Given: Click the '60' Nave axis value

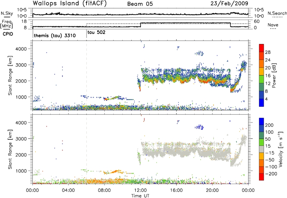Looking at the screenshot, I should [257, 21].
